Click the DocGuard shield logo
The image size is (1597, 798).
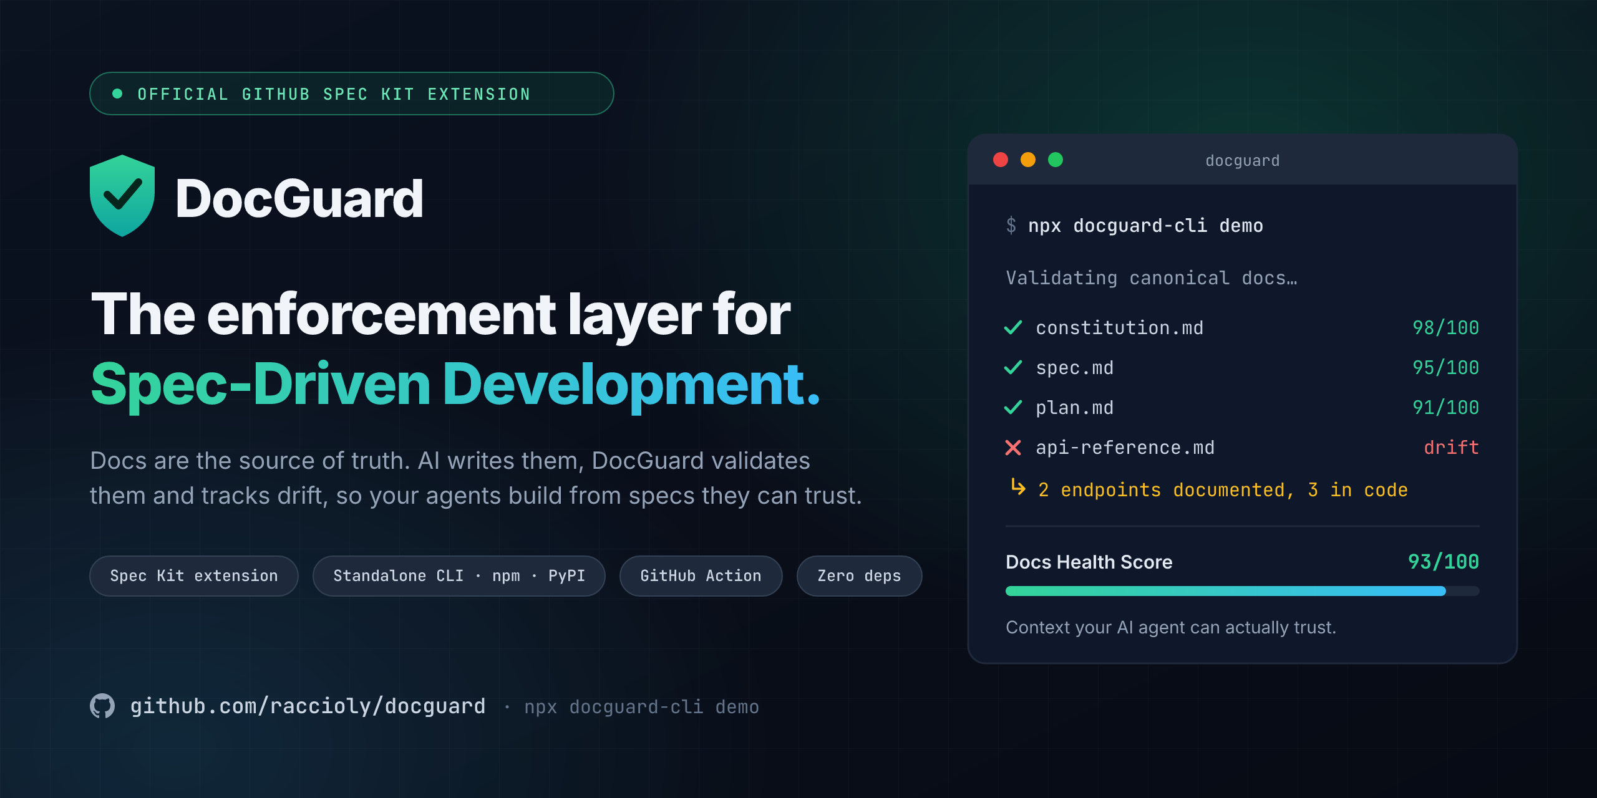122,196
